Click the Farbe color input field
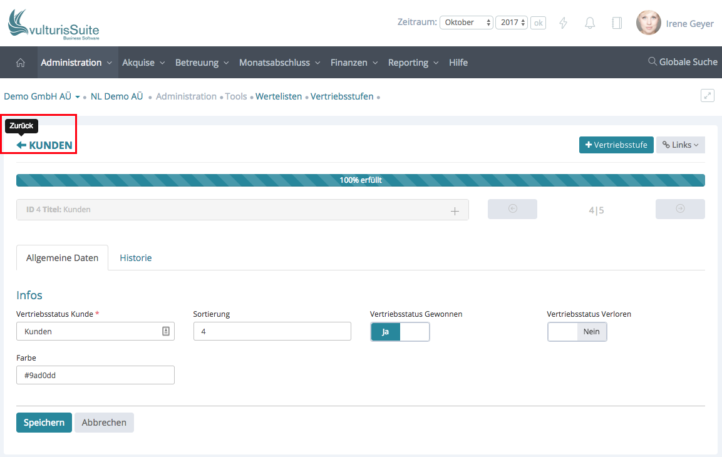This screenshot has width=722, height=457. tap(95, 375)
